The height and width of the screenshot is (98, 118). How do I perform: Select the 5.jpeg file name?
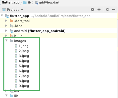click(x=24, y=66)
